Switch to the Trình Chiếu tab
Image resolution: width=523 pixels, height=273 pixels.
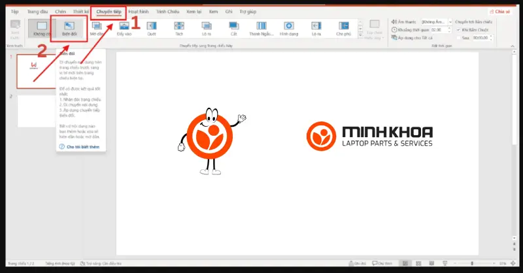[167, 12]
